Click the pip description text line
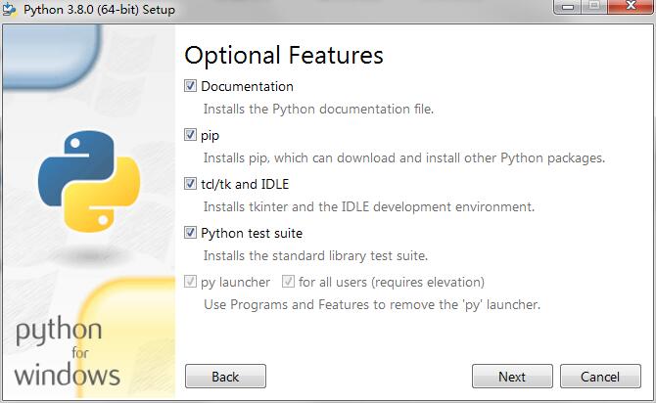Screen dimensions: 656x403 (x=403, y=157)
